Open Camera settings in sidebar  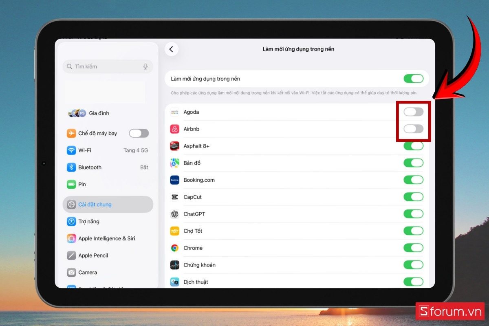pos(108,273)
